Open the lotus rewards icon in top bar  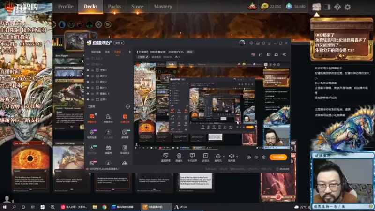[x=252, y=7]
